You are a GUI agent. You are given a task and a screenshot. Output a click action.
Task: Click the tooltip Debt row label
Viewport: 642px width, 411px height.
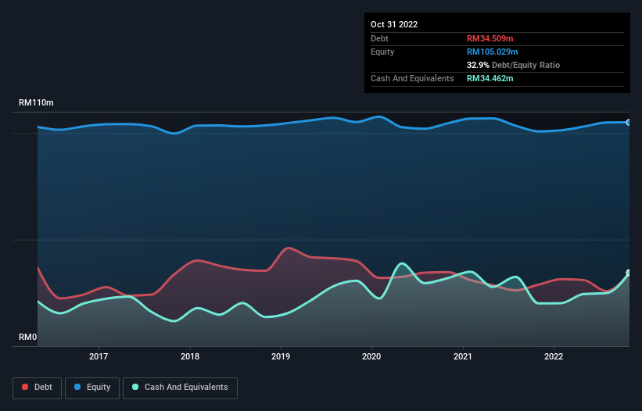379,38
